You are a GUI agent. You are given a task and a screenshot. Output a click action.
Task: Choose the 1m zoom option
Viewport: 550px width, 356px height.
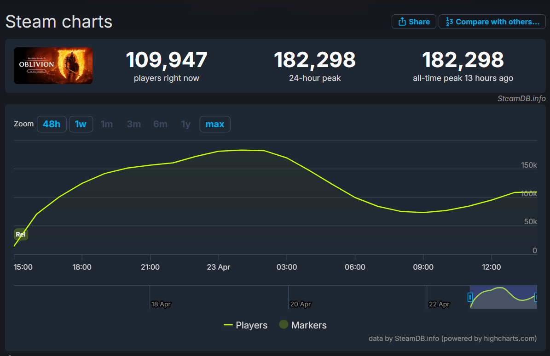[107, 124]
